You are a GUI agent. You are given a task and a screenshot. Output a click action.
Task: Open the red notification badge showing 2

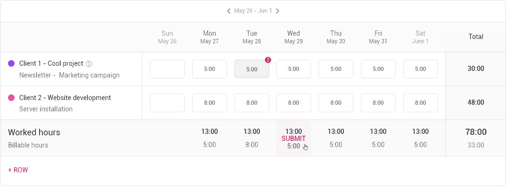coord(268,60)
